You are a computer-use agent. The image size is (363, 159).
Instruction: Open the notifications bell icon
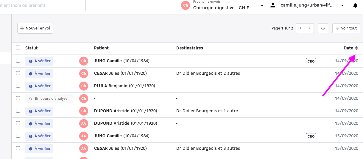click(355, 5)
